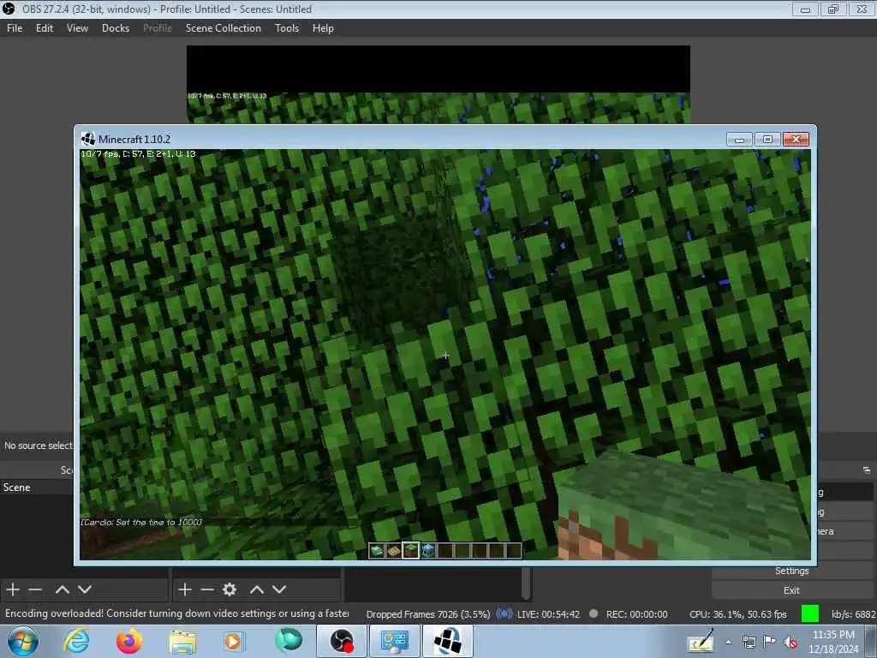Move the scene down in the Scenes list
877x658 pixels.
85,589
